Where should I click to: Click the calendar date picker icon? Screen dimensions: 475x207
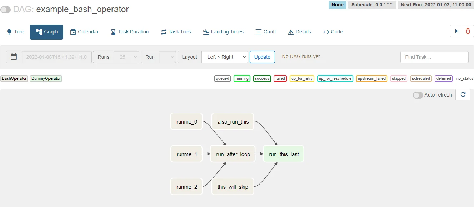(14, 57)
